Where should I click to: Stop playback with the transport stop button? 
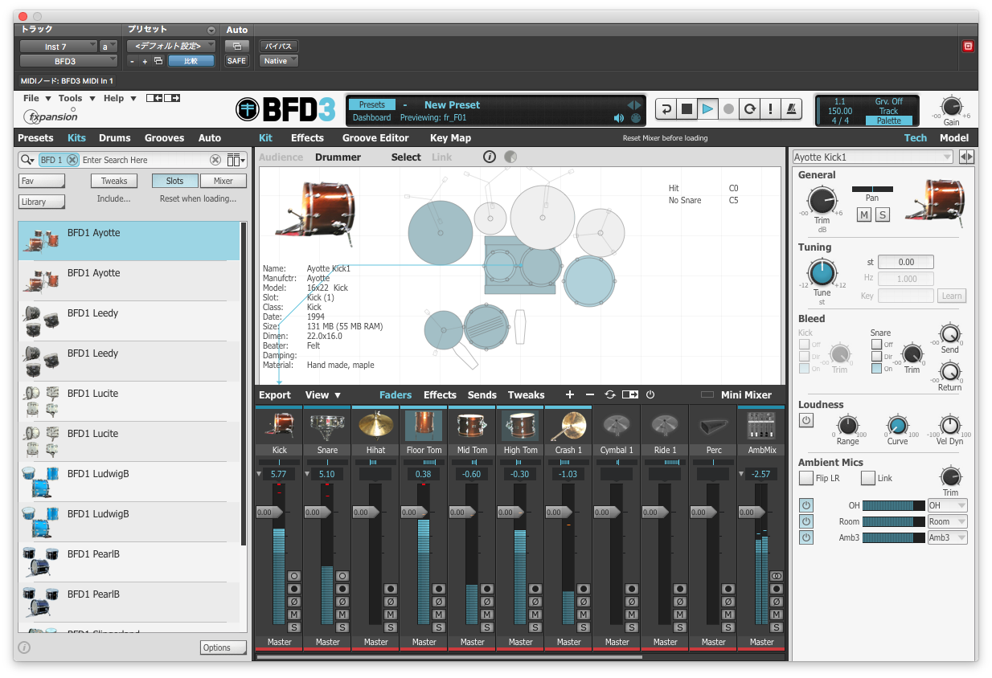[687, 109]
